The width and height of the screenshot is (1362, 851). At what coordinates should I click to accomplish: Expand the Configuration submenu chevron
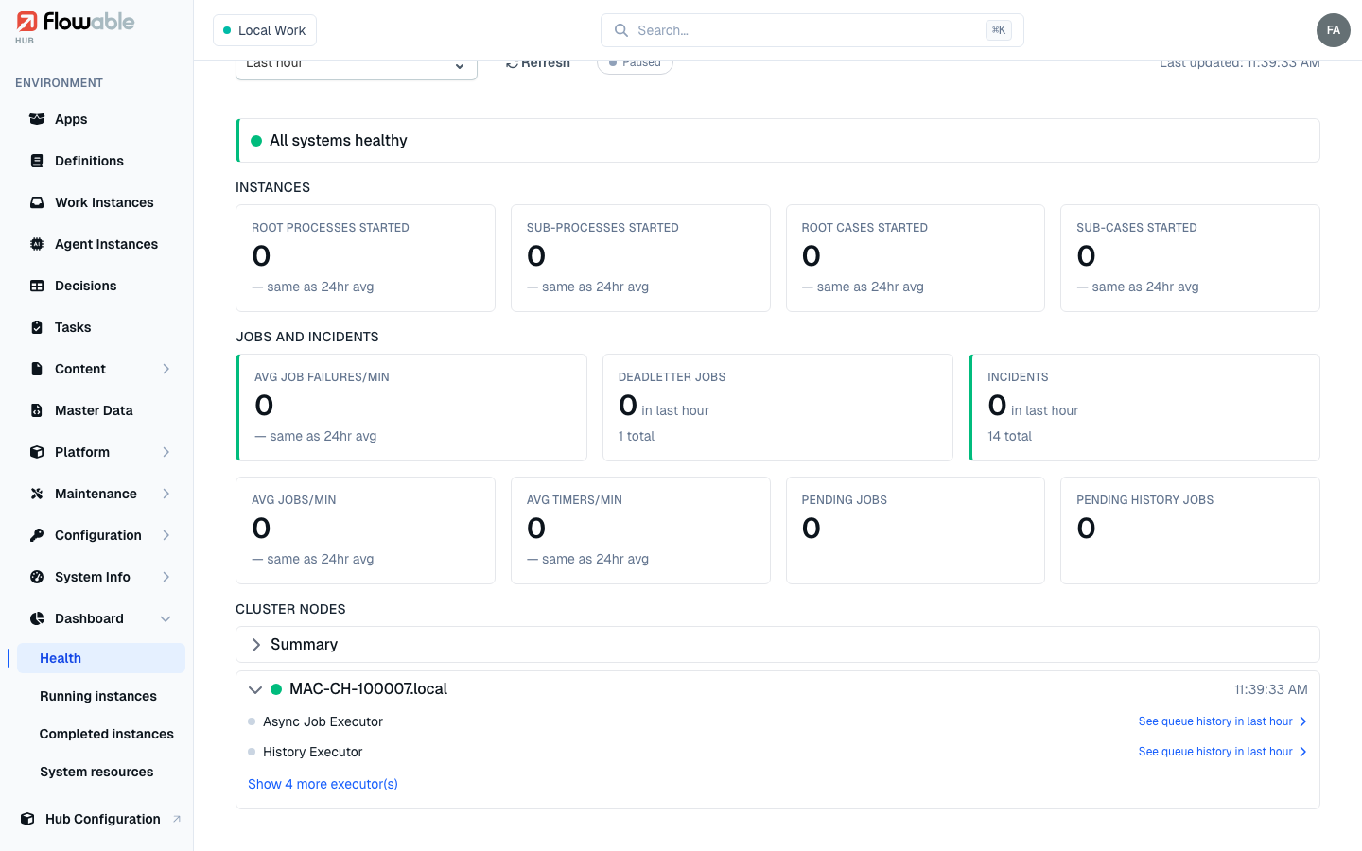[166, 535]
